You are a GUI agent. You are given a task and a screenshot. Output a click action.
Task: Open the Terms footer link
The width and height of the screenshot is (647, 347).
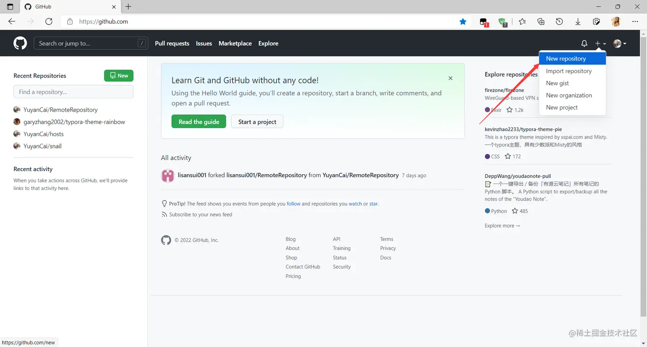tap(386, 239)
